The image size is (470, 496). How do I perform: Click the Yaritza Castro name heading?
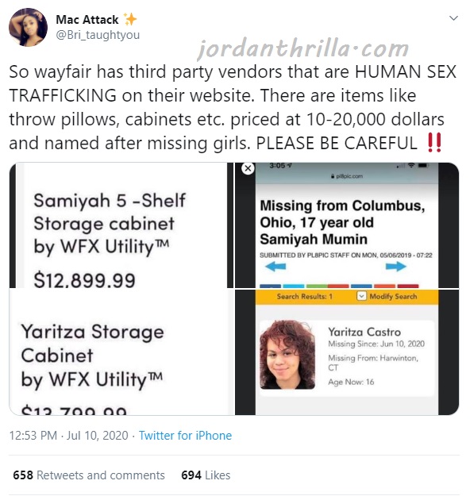click(364, 332)
